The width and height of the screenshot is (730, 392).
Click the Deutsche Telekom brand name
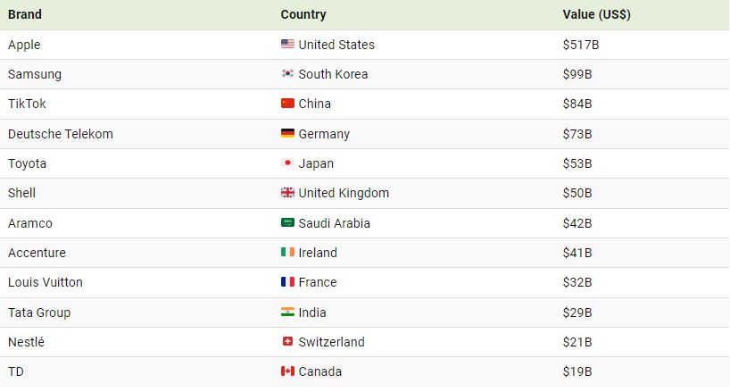tap(60, 134)
